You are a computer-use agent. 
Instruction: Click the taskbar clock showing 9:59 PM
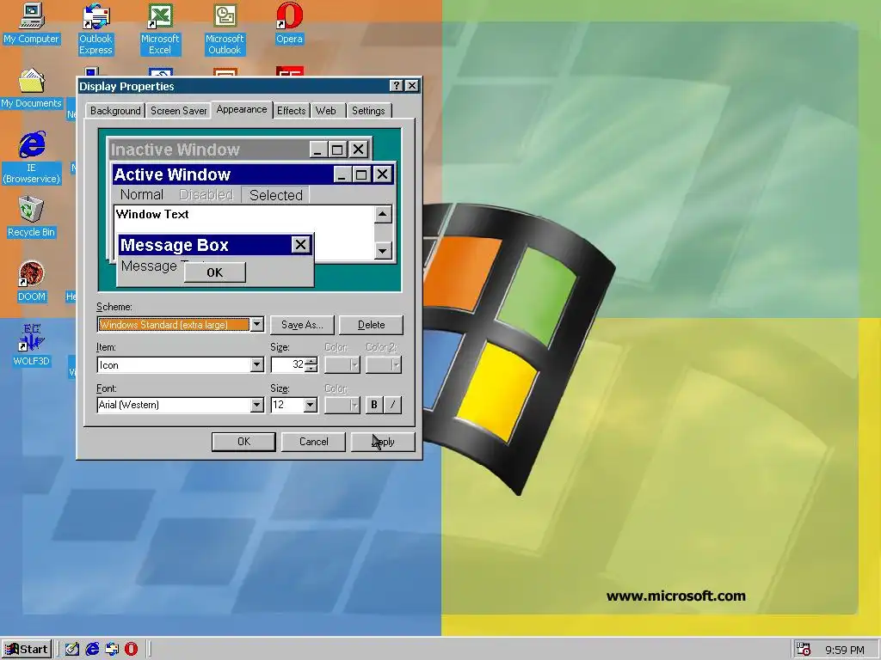tap(845, 650)
